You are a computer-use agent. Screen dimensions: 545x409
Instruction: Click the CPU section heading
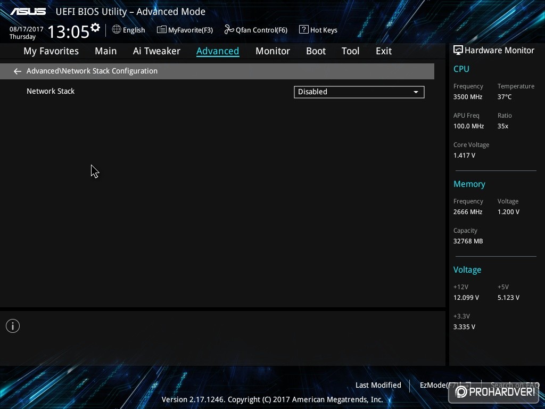click(461, 69)
